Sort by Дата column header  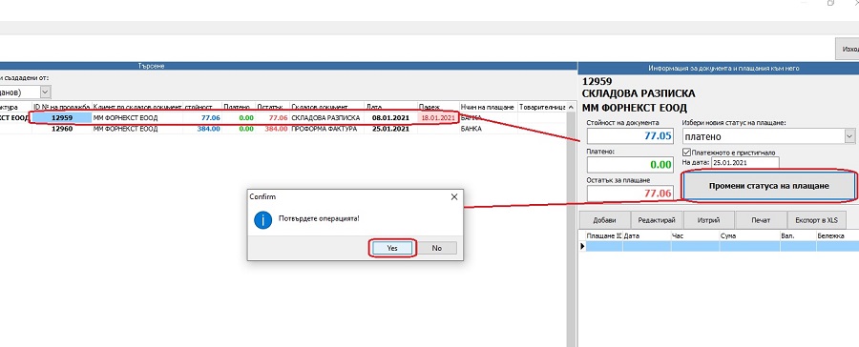tap(391, 107)
